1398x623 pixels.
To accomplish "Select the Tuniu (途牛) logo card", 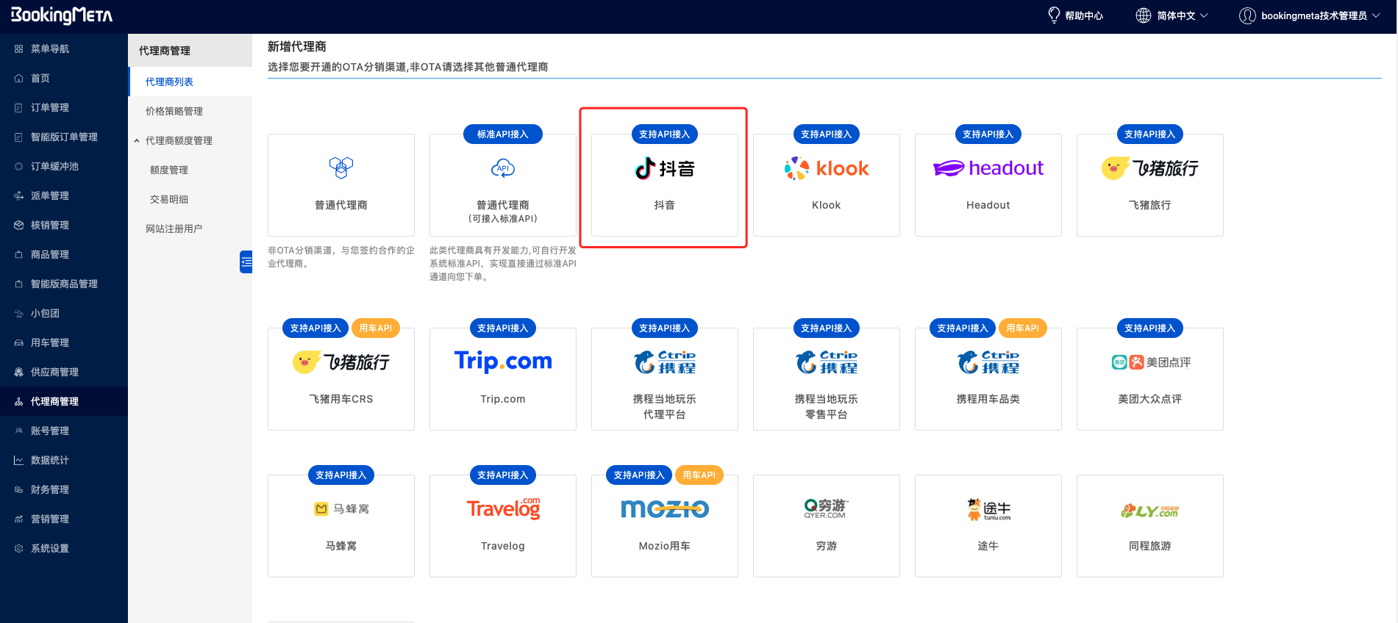I will (988, 509).
